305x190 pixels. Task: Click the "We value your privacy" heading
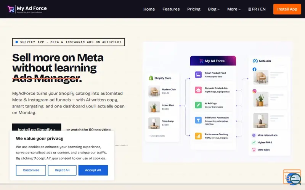(x=40, y=138)
